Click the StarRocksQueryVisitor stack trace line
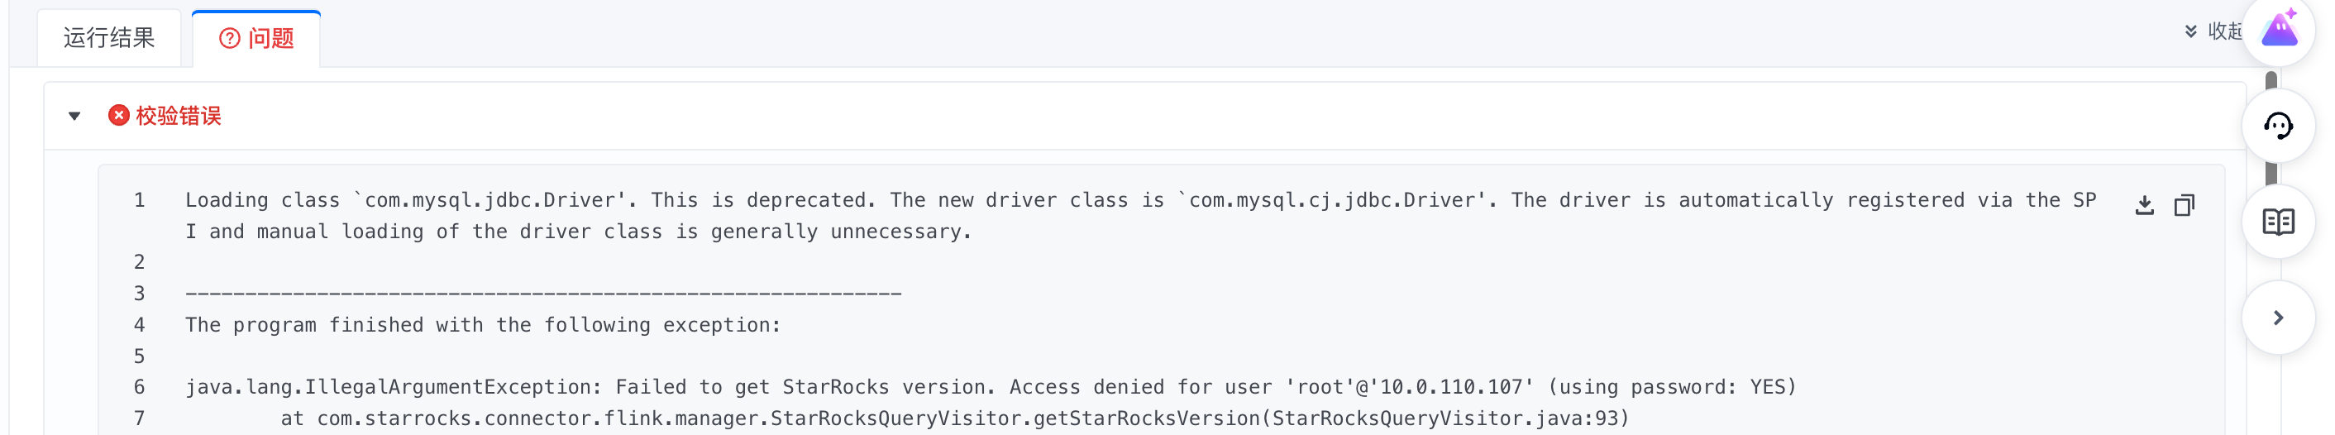The image size is (2335, 435). [x=953, y=418]
